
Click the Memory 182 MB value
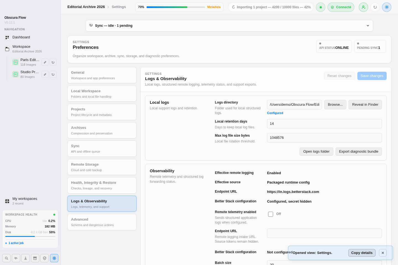click(50, 226)
